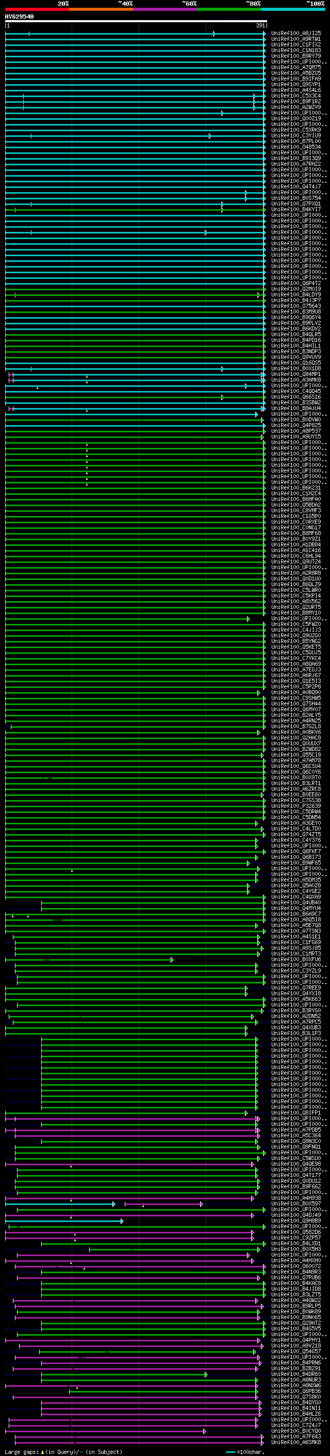Select label UniRef100_Q7SH44
330x1456 pixels.
pos(296,703)
